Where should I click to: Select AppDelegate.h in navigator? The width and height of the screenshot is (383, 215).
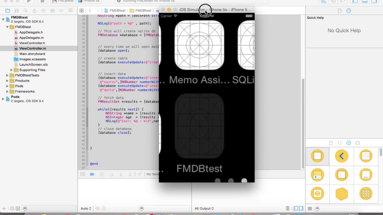(x=31, y=32)
